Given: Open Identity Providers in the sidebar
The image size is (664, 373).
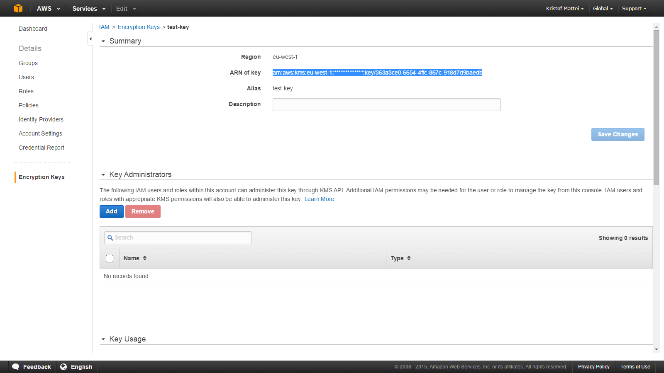Looking at the screenshot, I should pyautogui.click(x=41, y=119).
